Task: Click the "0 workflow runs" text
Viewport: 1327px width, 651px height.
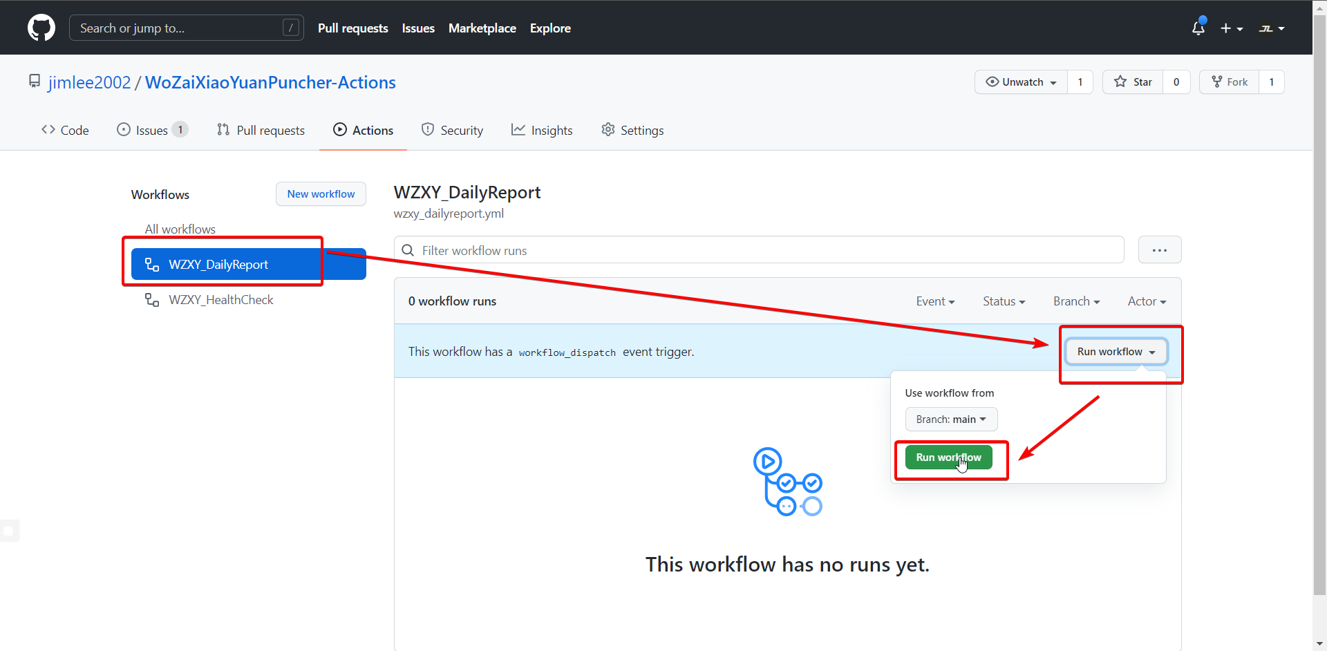Action: click(452, 301)
